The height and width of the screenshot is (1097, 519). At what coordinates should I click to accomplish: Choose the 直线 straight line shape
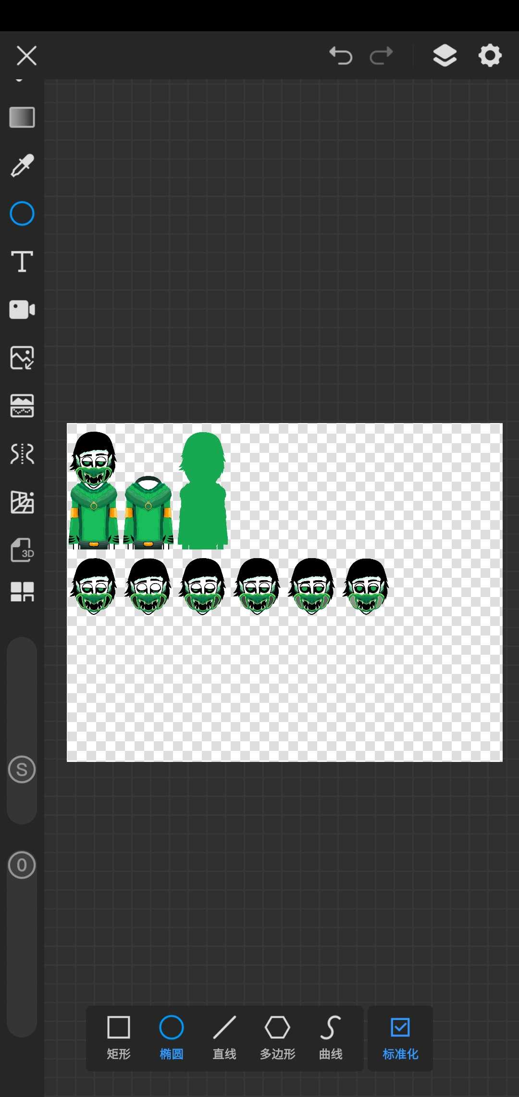pos(224,1038)
